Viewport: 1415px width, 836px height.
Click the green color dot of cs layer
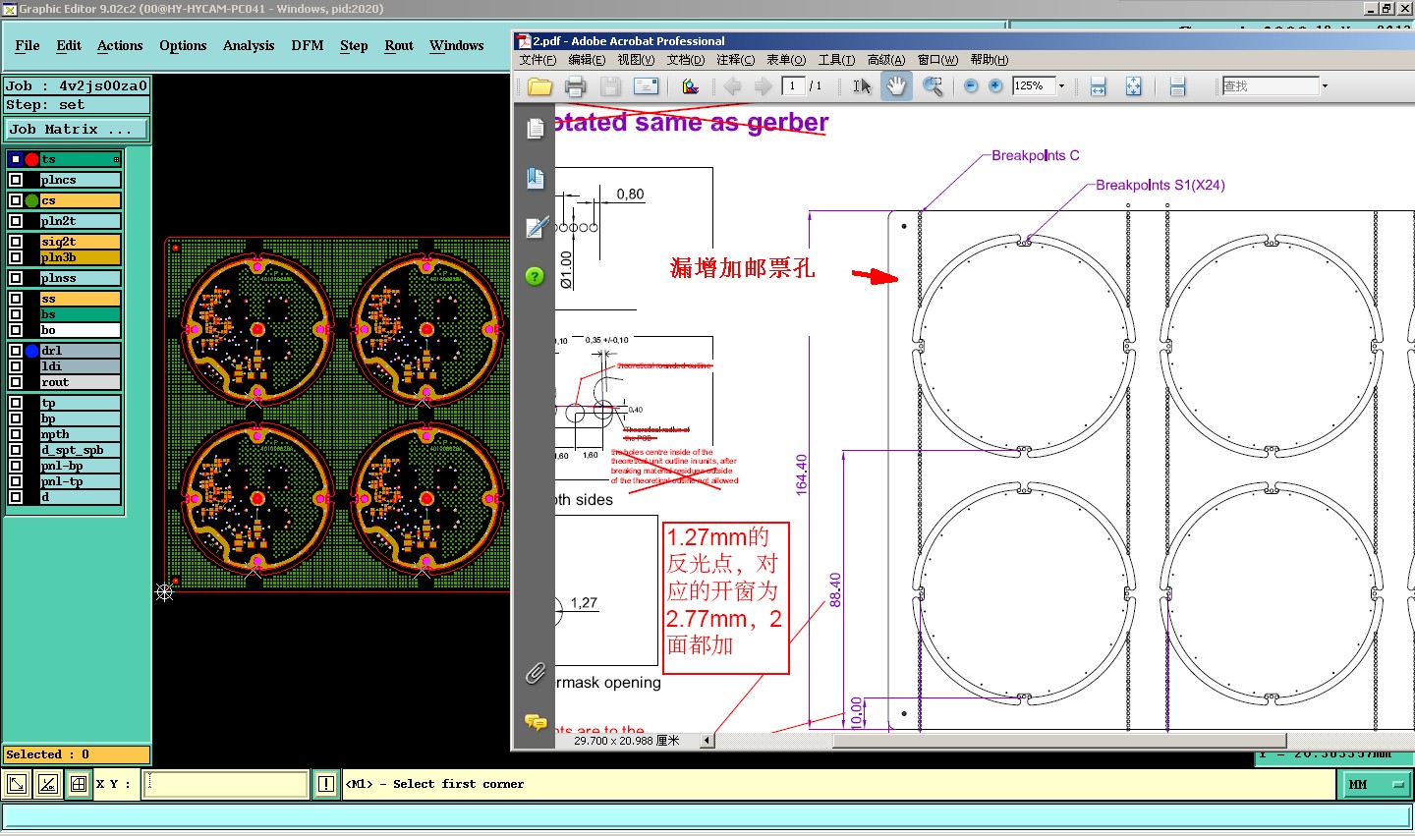click(31, 200)
